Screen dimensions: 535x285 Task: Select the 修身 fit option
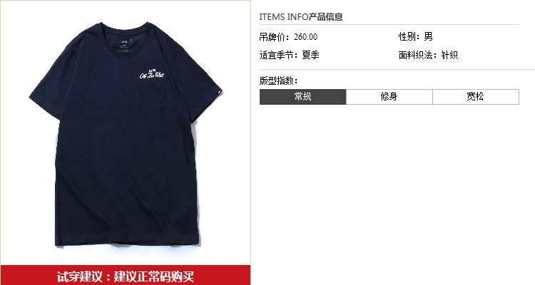389,97
